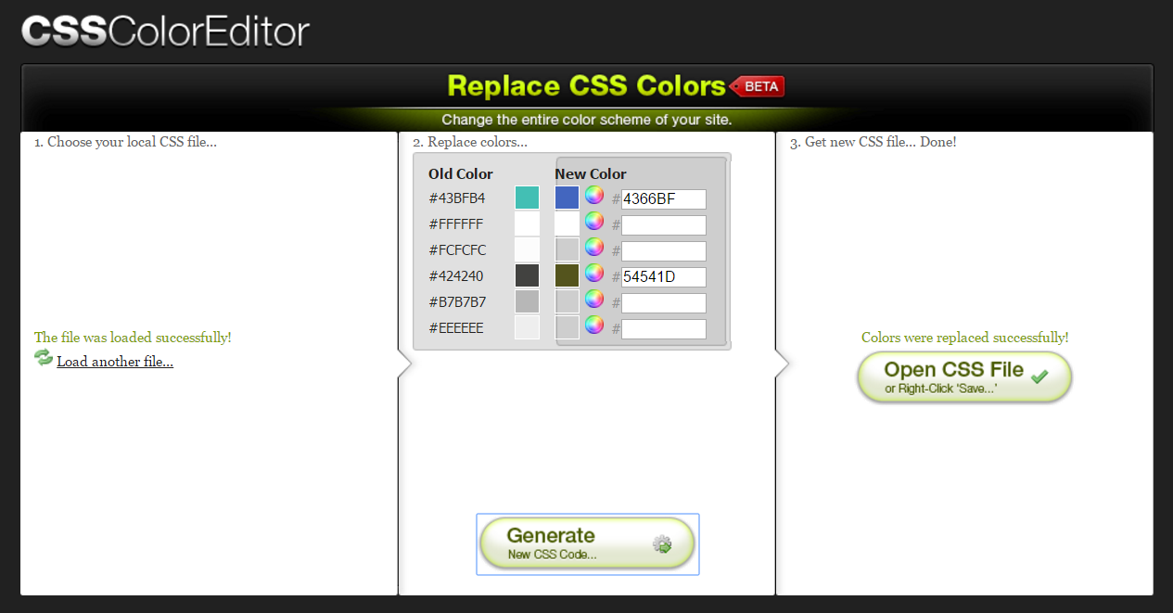
Task: Click the Open CSS File button
Action: (x=964, y=377)
